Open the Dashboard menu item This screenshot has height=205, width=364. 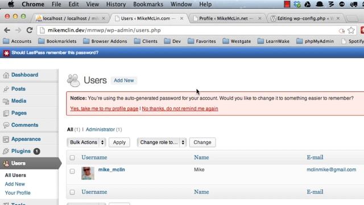(x=24, y=75)
